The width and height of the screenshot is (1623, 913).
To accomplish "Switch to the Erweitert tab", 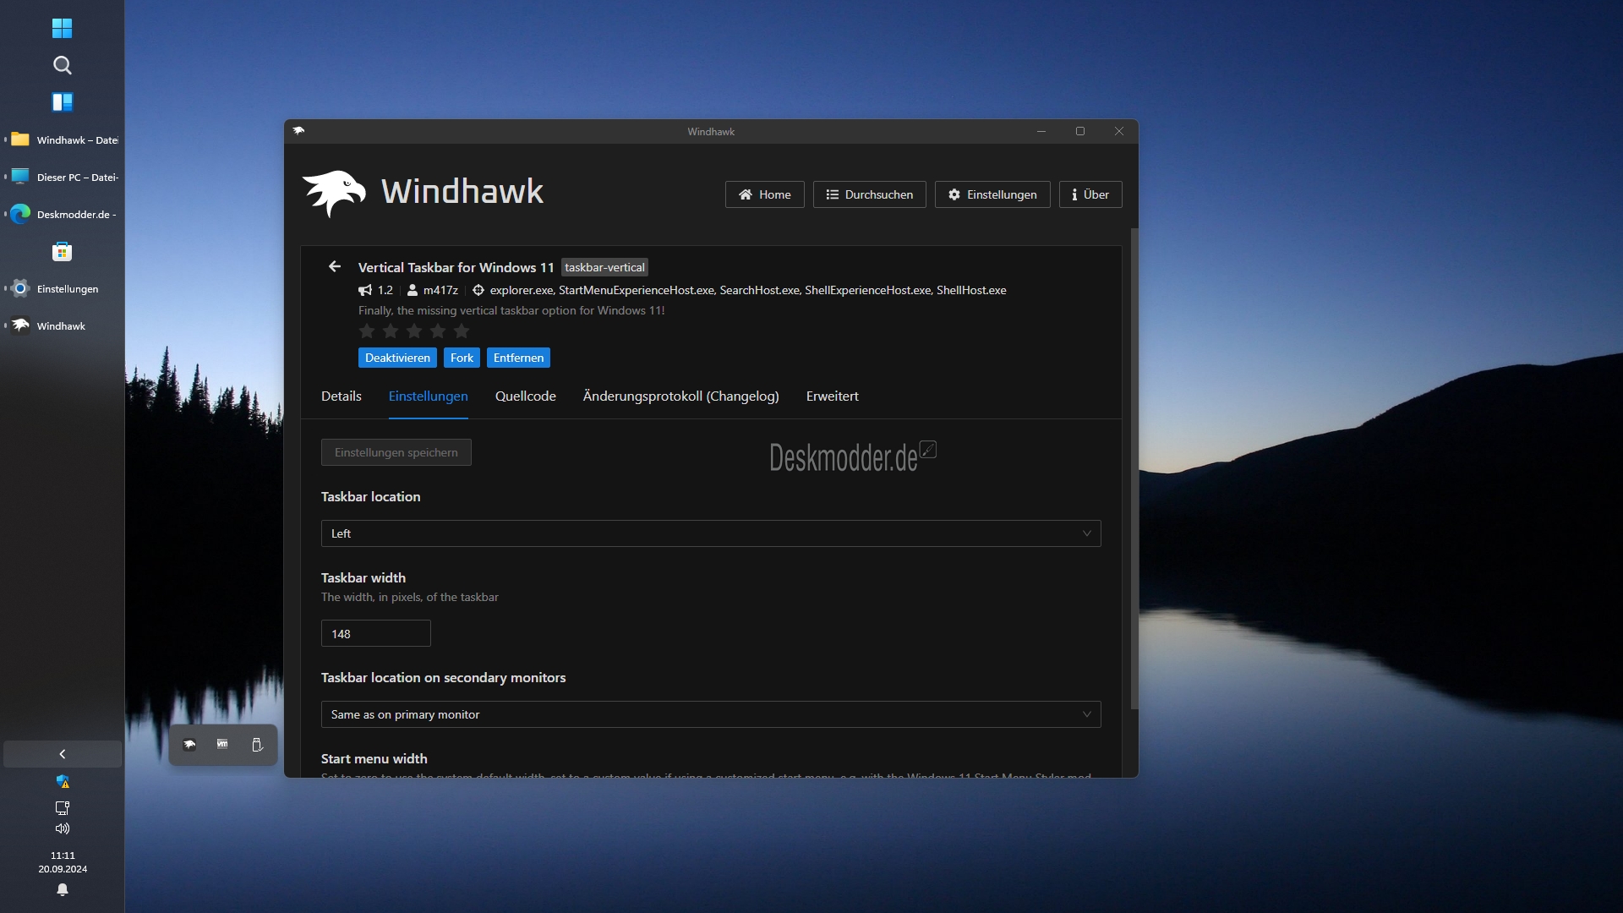I will point(832,396).
